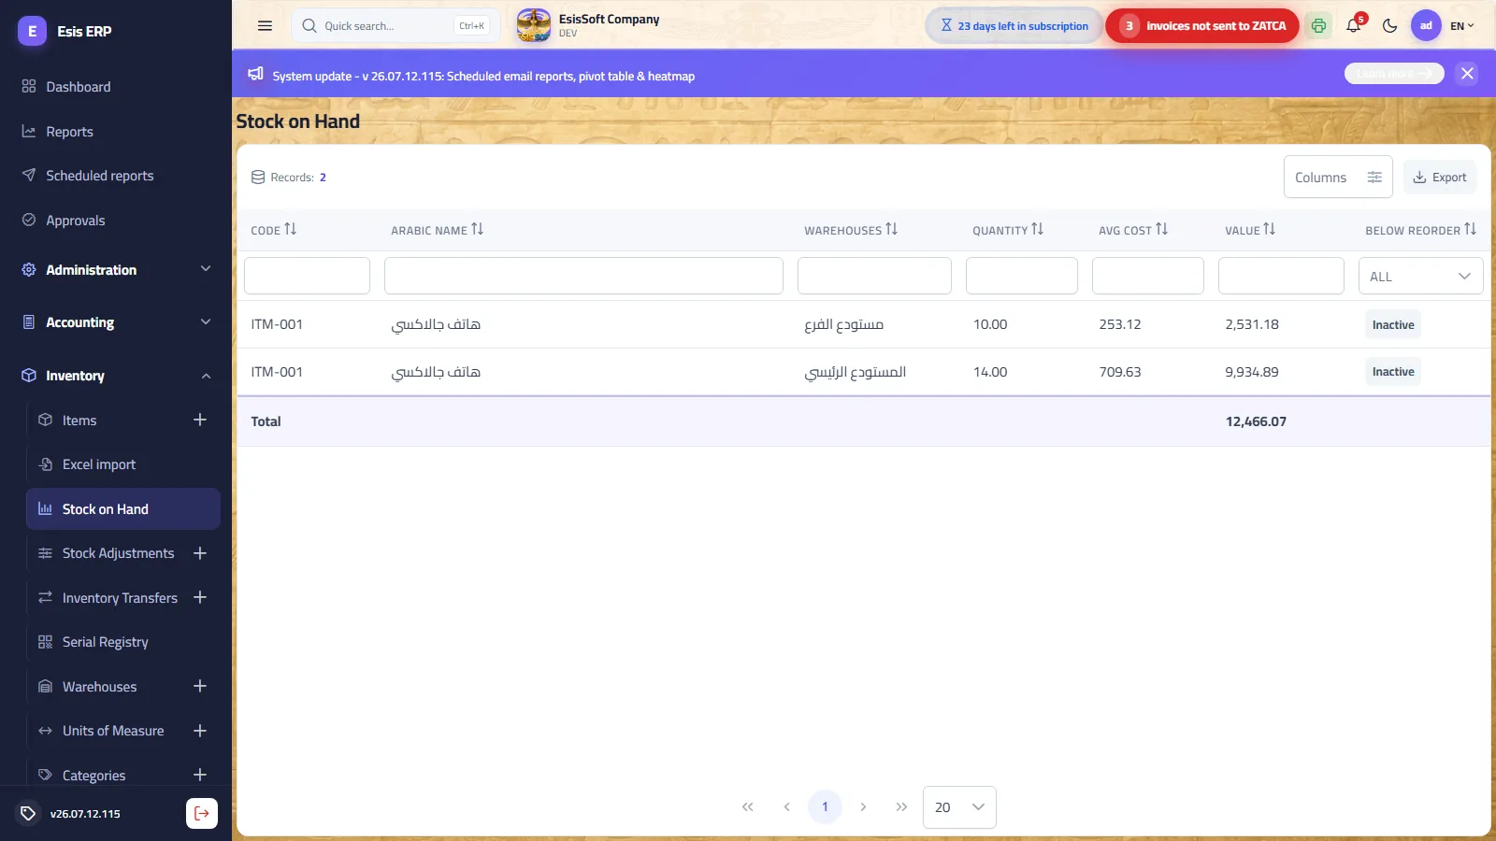Viewport: 1496px width, 841px height.
Task: Open the notifications bell
Action: tap(1353, 26)
